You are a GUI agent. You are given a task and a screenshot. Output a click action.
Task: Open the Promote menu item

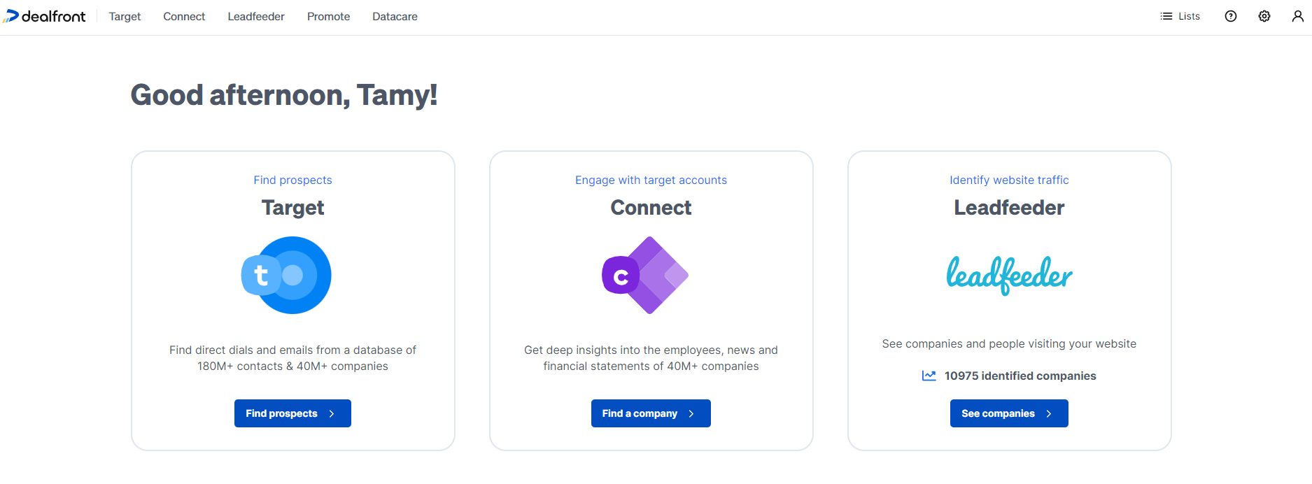(328, 16)
